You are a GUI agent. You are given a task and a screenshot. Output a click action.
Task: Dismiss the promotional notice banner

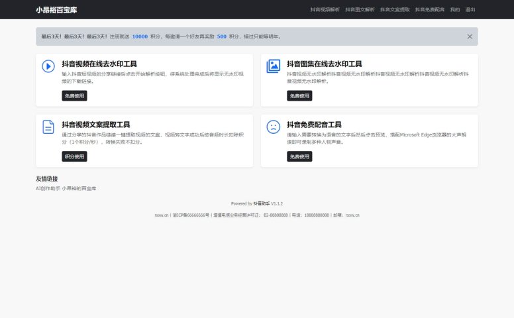470,36
